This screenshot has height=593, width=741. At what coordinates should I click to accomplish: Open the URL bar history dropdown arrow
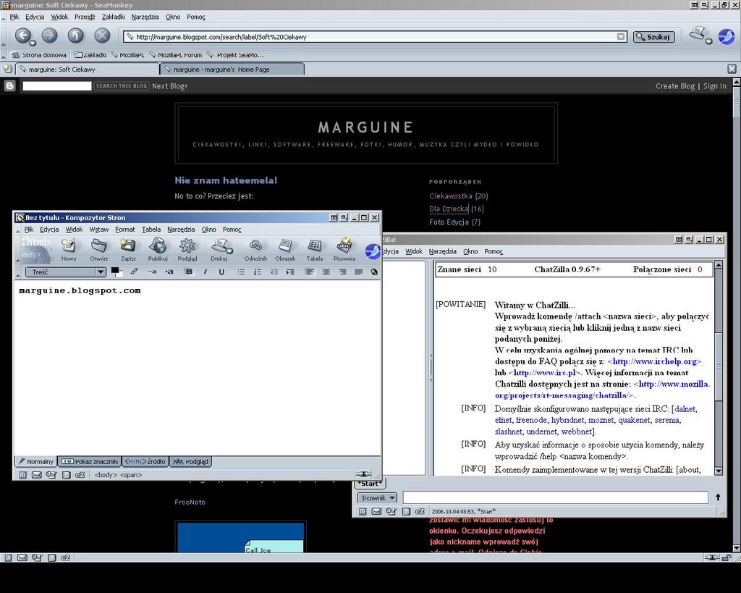tap(620, 36)
